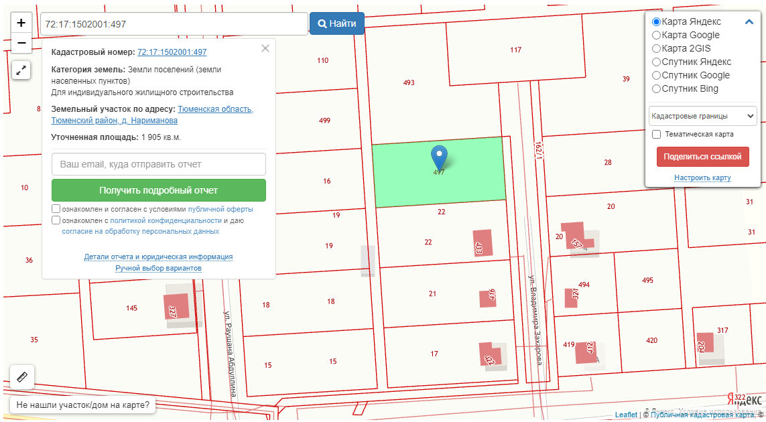Zoom in with the plus button

point(21,23)
